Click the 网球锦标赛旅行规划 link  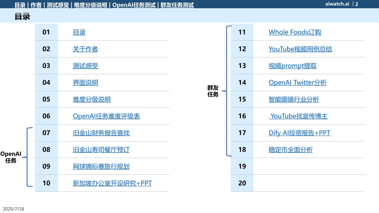pos(101,167)
